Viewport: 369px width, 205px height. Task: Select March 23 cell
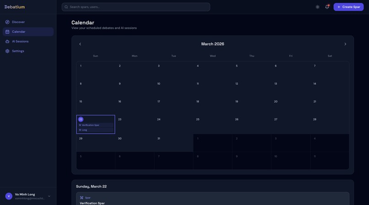point(135,125)
